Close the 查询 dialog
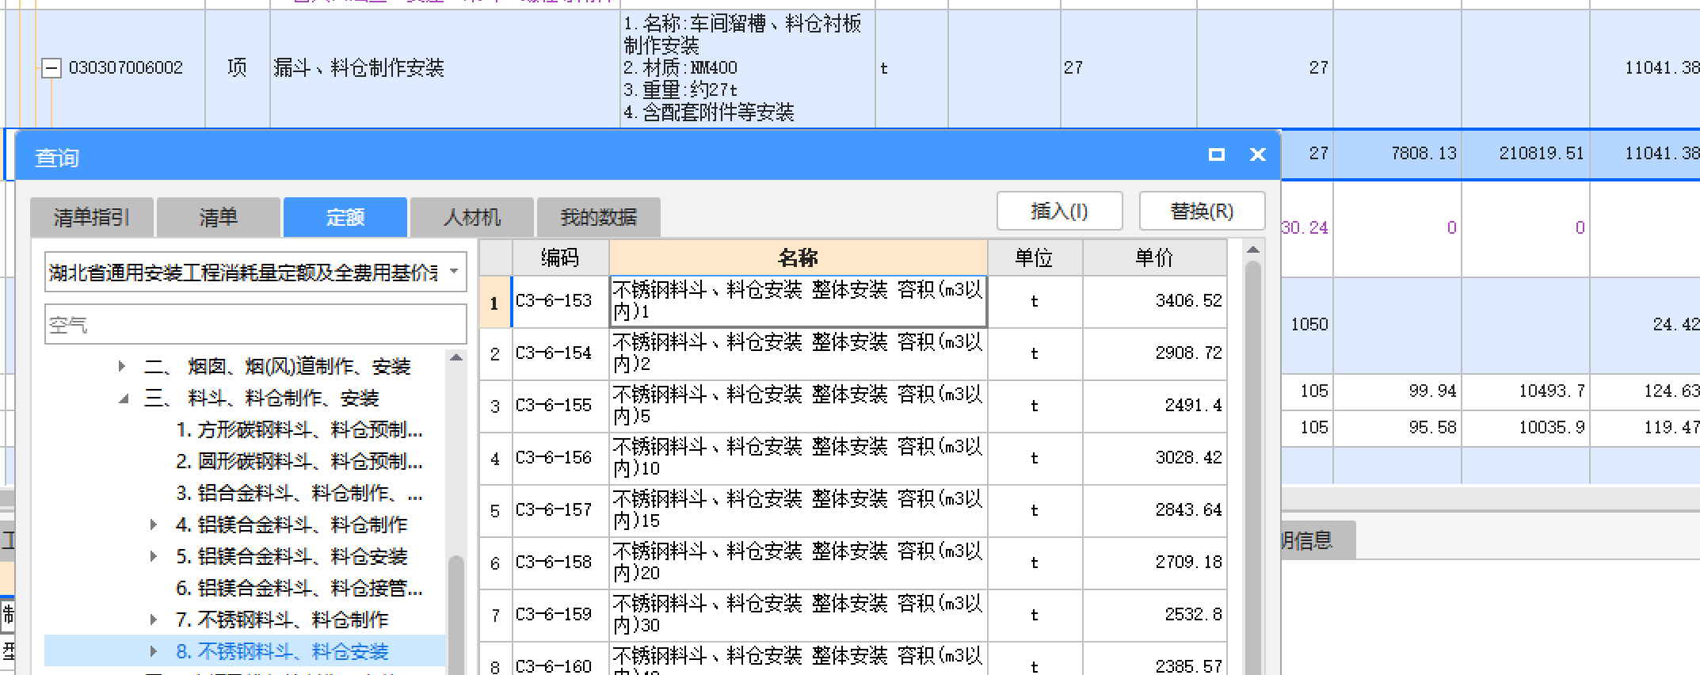Image resolution: width=1700 pixels, height=675 pixels. click(1257, 154)
